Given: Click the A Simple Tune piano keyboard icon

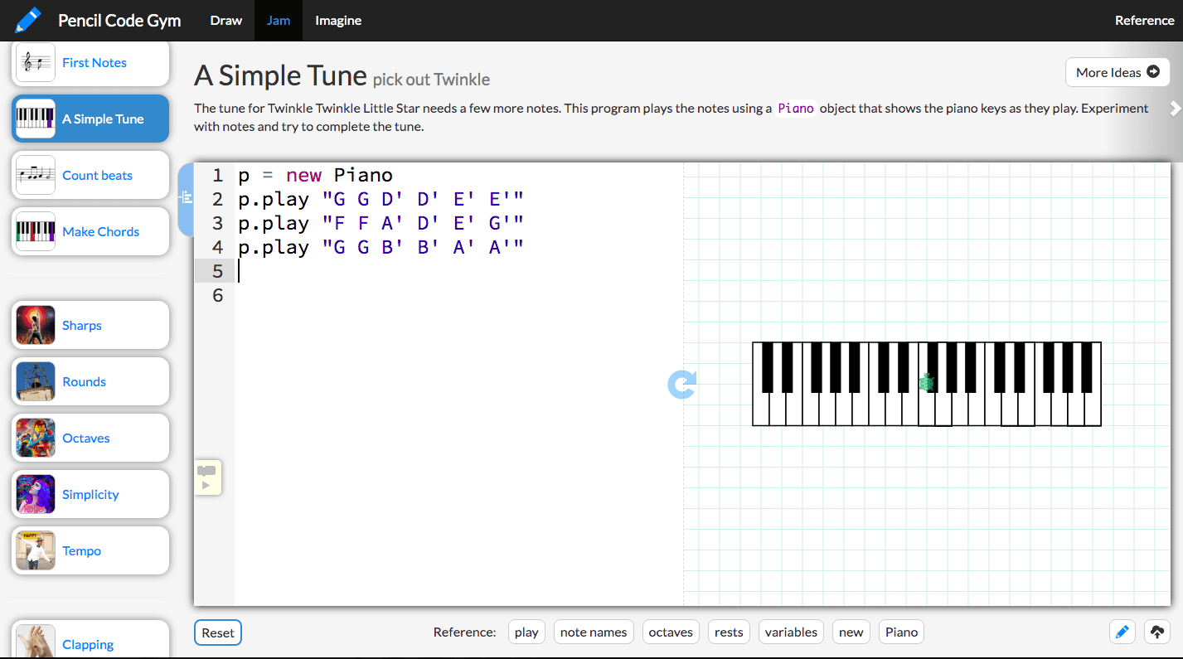Looking at the screenshot, I should (35, 118).
